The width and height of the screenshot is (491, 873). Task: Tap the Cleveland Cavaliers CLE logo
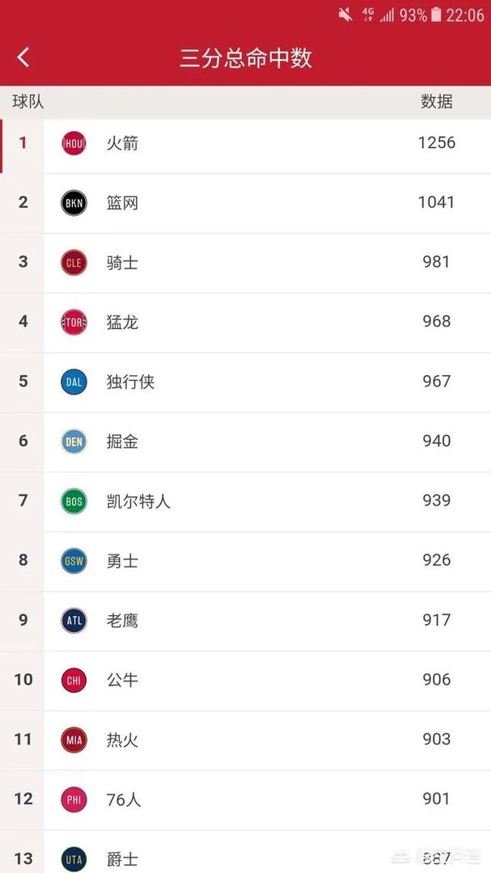(74, 262)
